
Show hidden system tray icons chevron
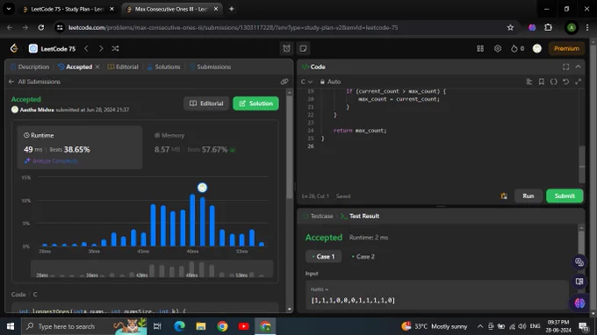click(x=480, y=326)
